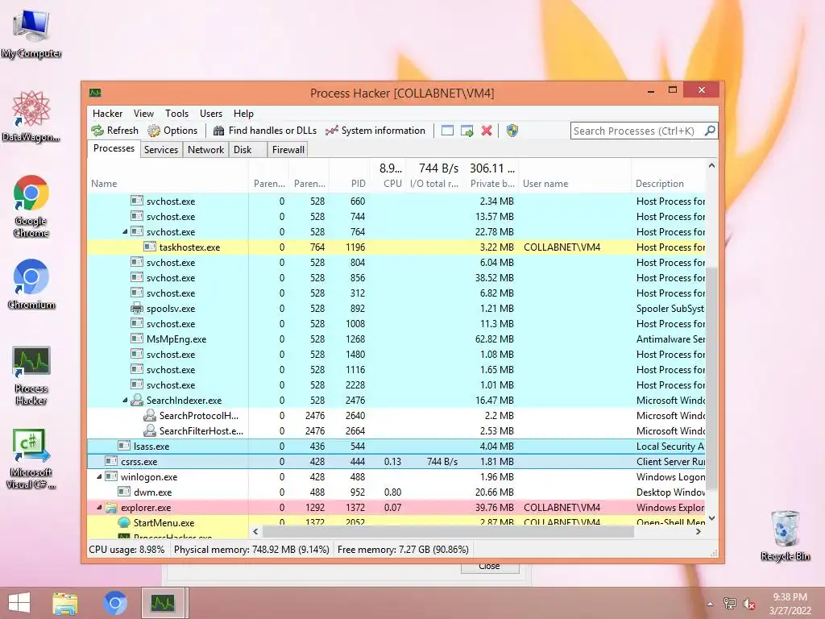Click the vertical scrollbar down arrow
The height and width of the screenshot is (619, 825).
coord(711,518)
